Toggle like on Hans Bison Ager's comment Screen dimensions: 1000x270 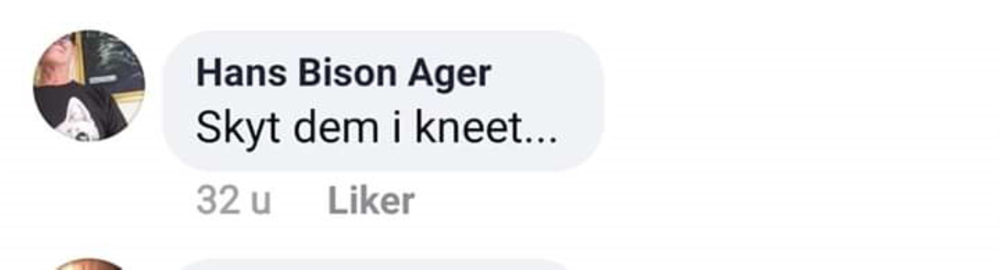371,201
